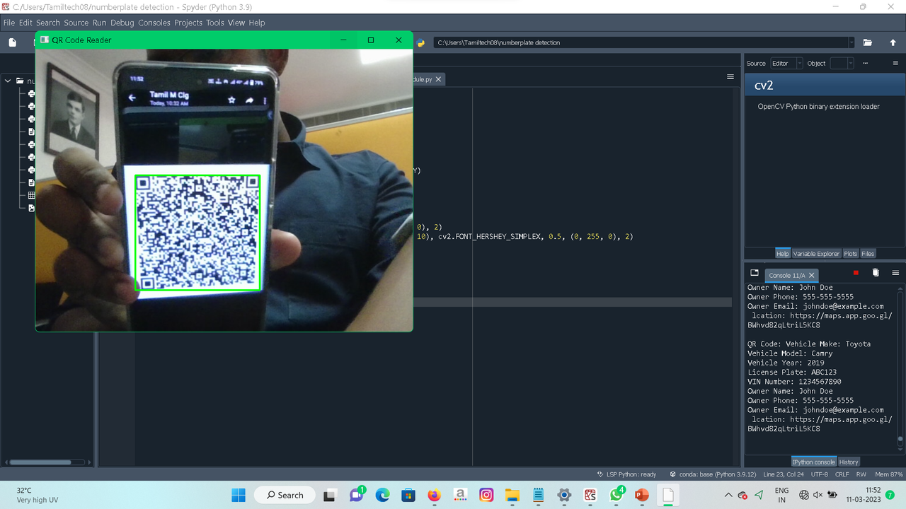Click Windows taskbar Search box
Screen dimensions: 906x509
[x=285, y=495]
